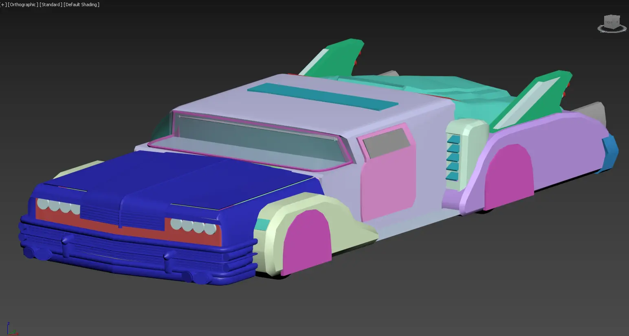
Task: Open the Standard visual style menu
Action: point(51,4)
